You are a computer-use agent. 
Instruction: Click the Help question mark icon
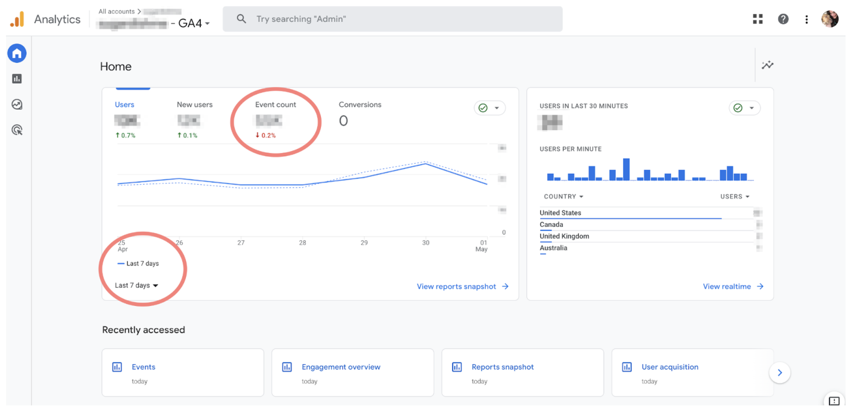[x=783, y=19]
